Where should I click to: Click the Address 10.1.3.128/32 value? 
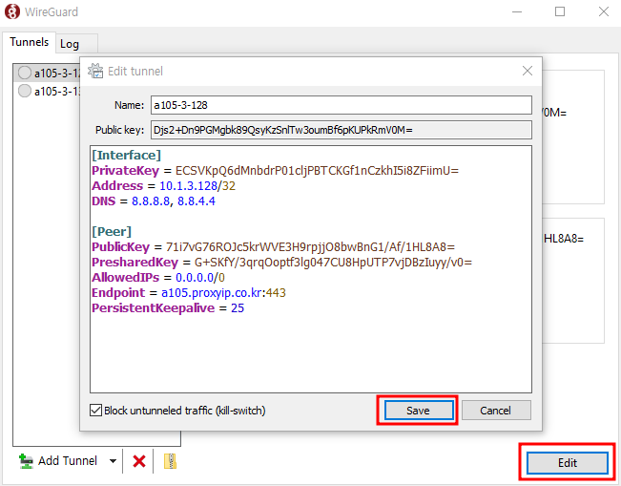197,186
